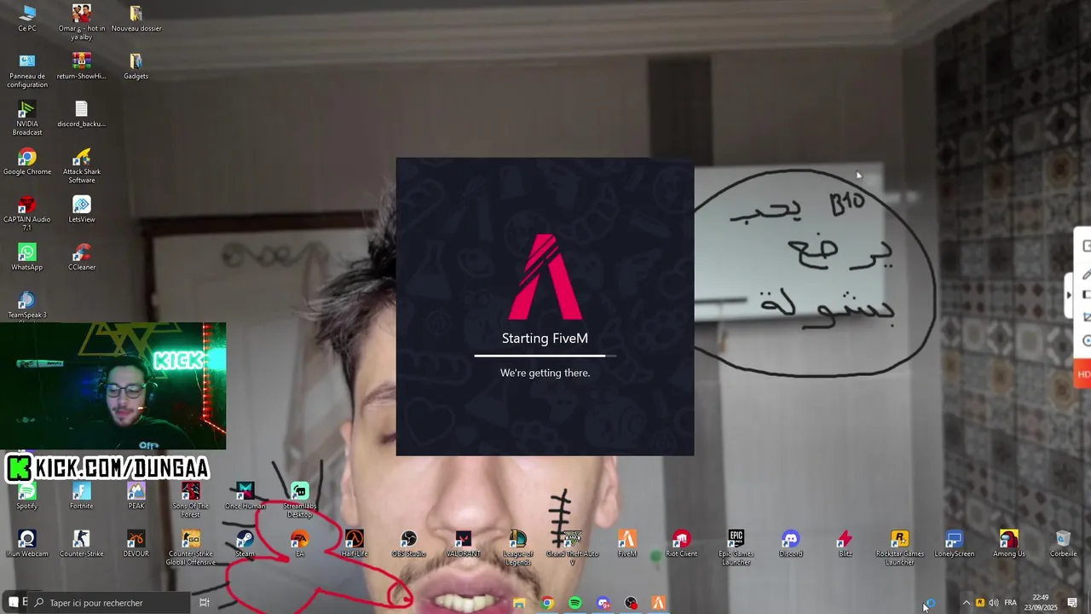The height and width of the screenshot is (614, 1091).
Task: Open the return-ShowHi archive icon
Action: pos(82,66)
